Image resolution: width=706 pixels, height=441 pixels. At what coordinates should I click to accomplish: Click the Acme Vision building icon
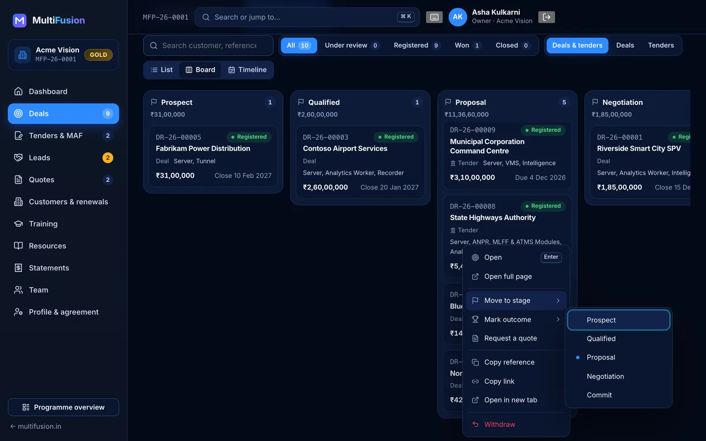click(23, 55)
